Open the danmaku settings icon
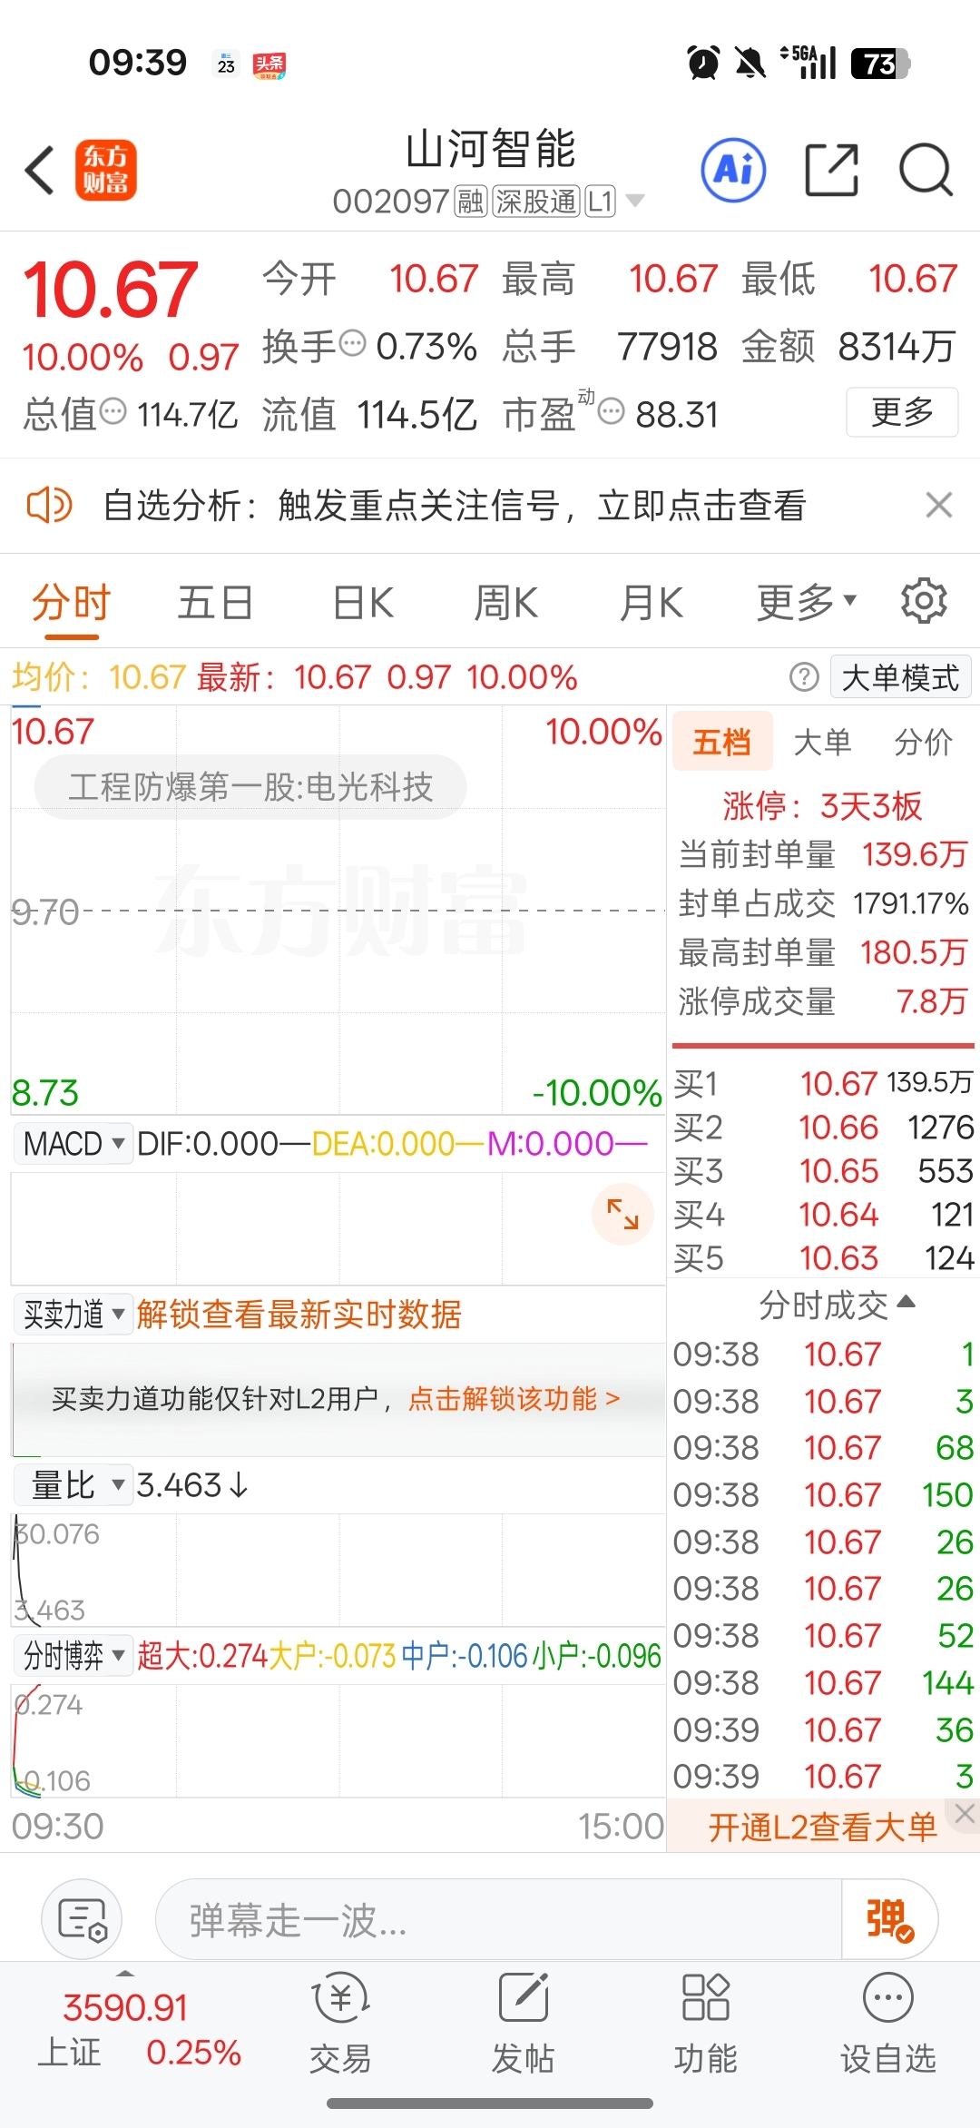Image resolution: width=980 pixels, height=2128 pixels. pyautogui.click(x=83, y=1920)
